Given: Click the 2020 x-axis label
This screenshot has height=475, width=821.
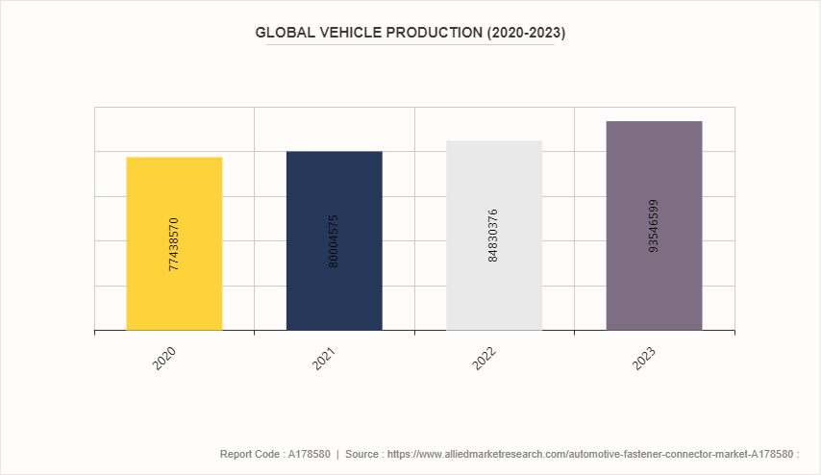Looking at the screenshot, I should point(166,358).
